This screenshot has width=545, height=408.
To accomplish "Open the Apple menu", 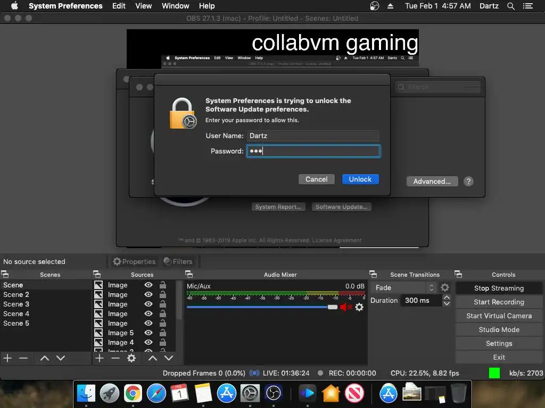I will (14, 6).
